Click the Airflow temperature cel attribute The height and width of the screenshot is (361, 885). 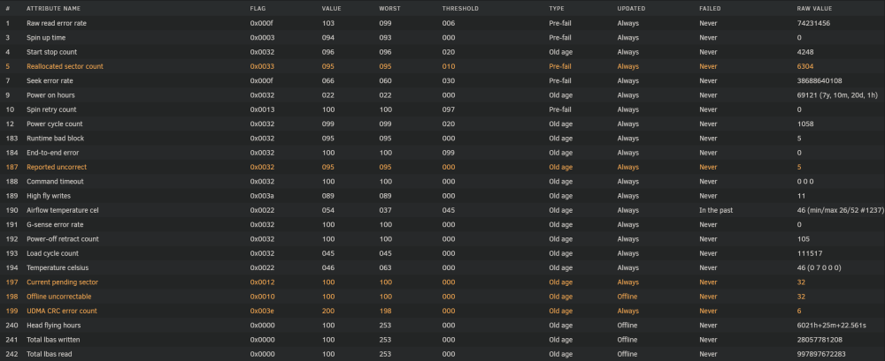click(x=63, y=210)
